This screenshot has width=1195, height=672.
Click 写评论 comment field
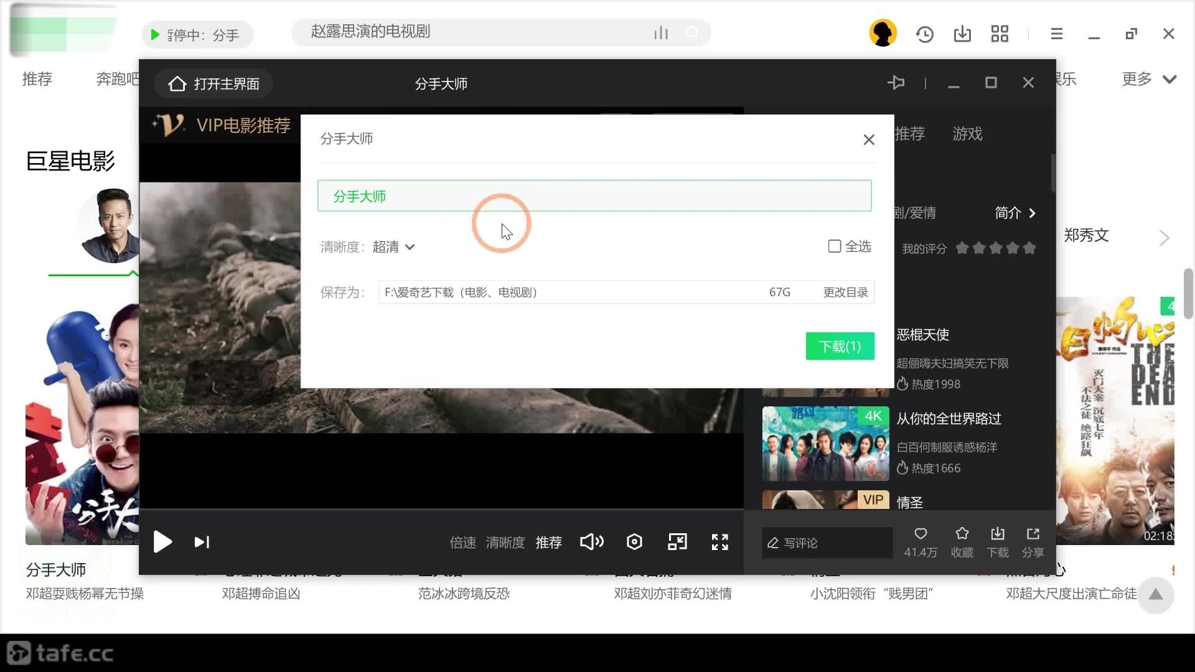tap(827, 543)
